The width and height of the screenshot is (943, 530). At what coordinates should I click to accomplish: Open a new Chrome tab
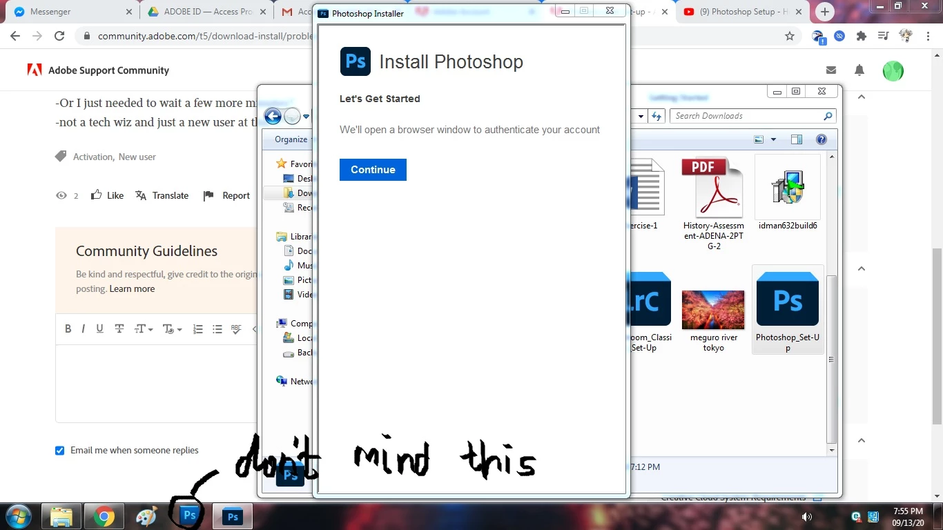(824, 12)
